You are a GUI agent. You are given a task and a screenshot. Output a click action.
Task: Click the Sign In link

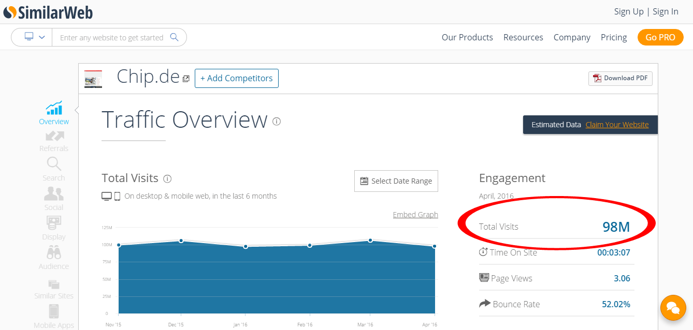click(666, 11)
